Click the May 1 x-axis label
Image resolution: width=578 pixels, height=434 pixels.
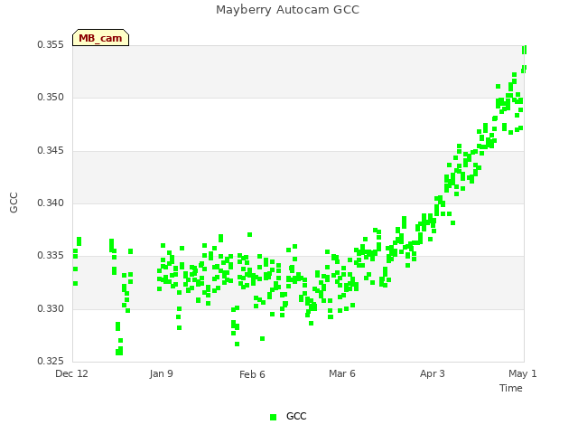[x=523, y=373]
